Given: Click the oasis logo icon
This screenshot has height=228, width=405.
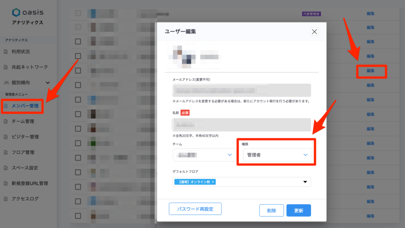Looking at the screenshot, I should point(16,12).
